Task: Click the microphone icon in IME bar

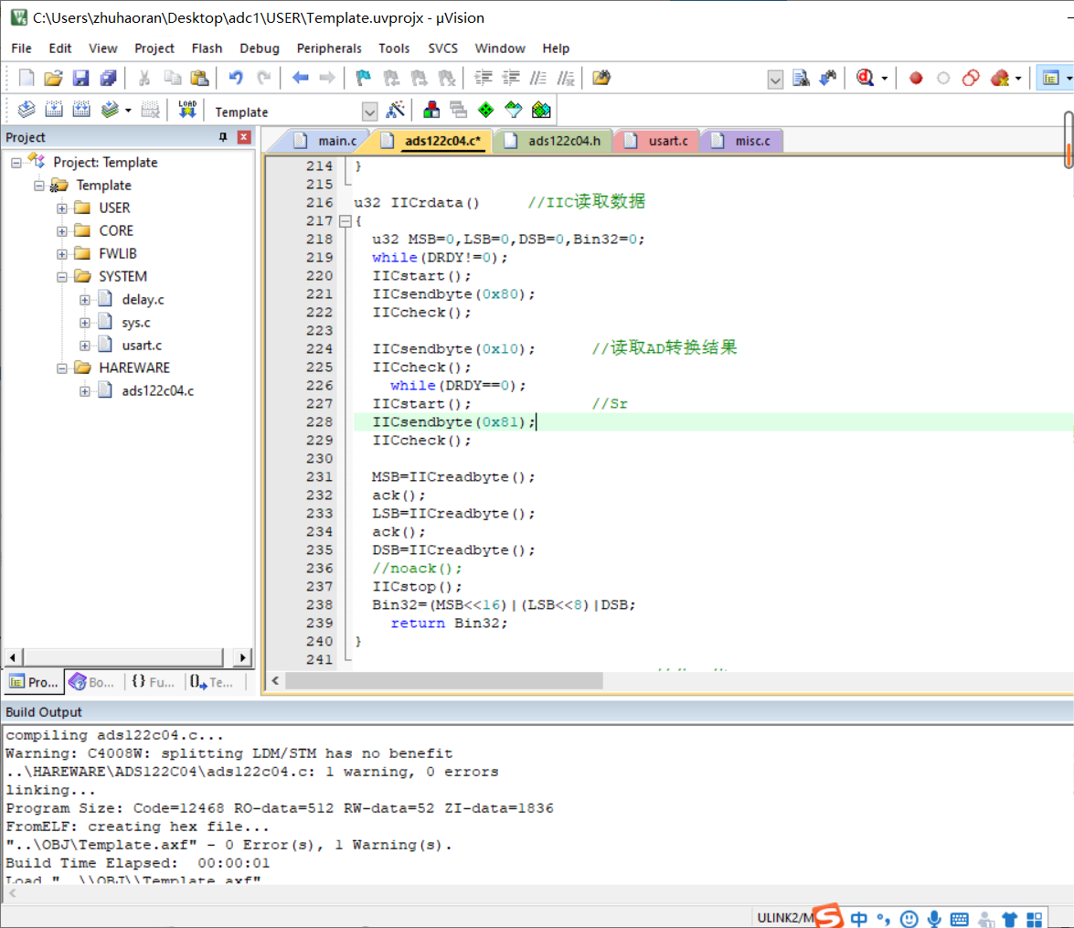Action: 934,918
